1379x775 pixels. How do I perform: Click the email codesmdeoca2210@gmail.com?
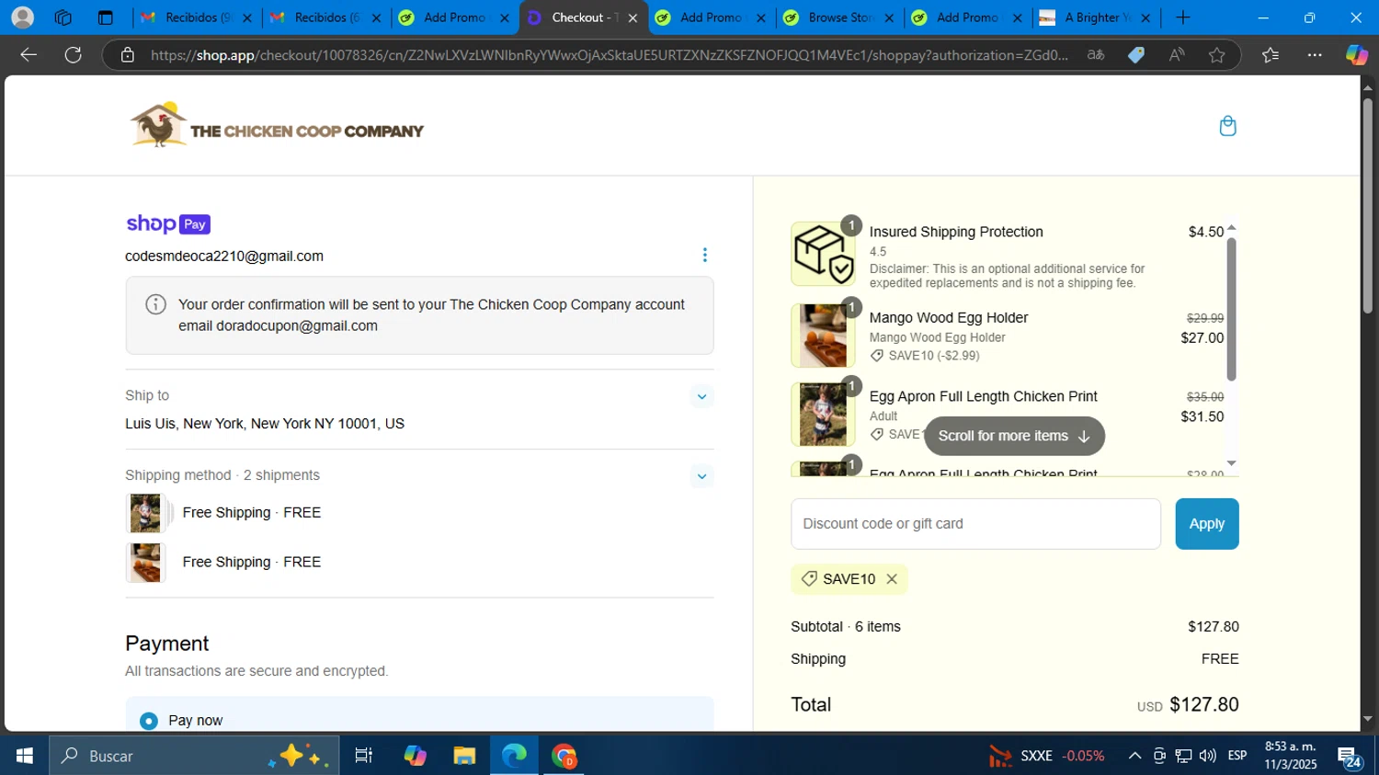(224, 256)
